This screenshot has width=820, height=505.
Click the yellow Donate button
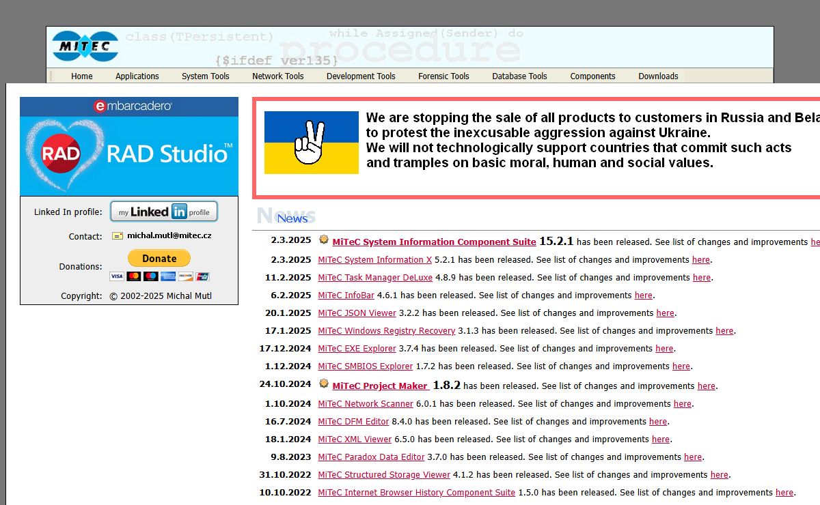pos(159,259)
